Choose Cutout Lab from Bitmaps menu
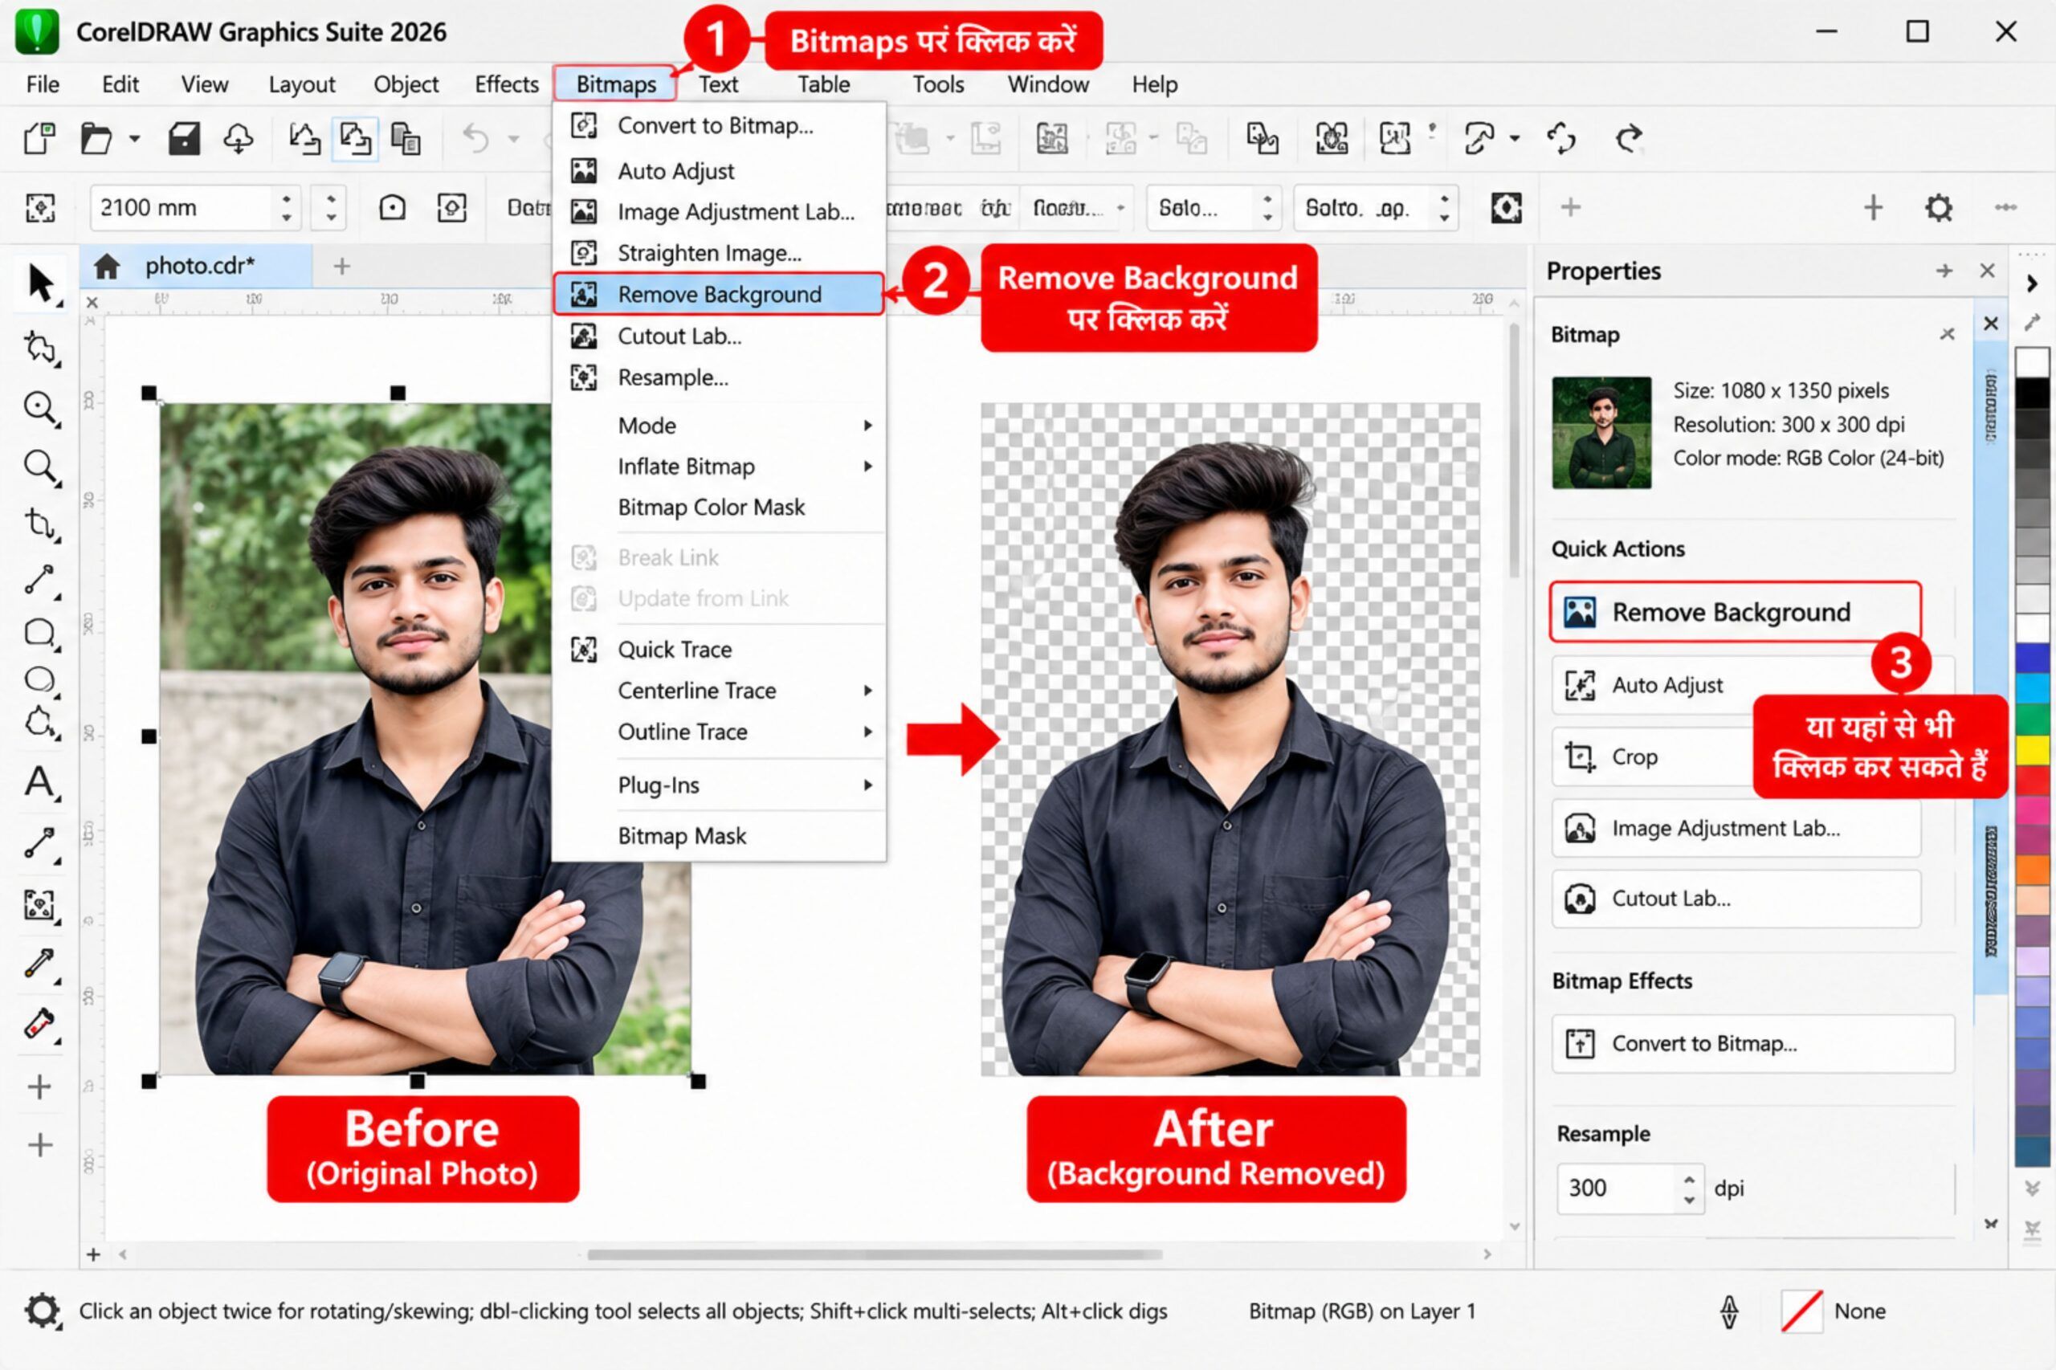 click(718, 336)
